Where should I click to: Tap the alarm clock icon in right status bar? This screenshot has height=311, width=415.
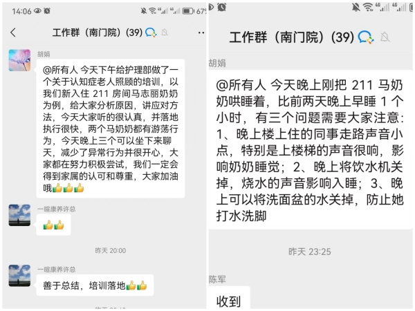pyautogui.click(x=222, y=7)
